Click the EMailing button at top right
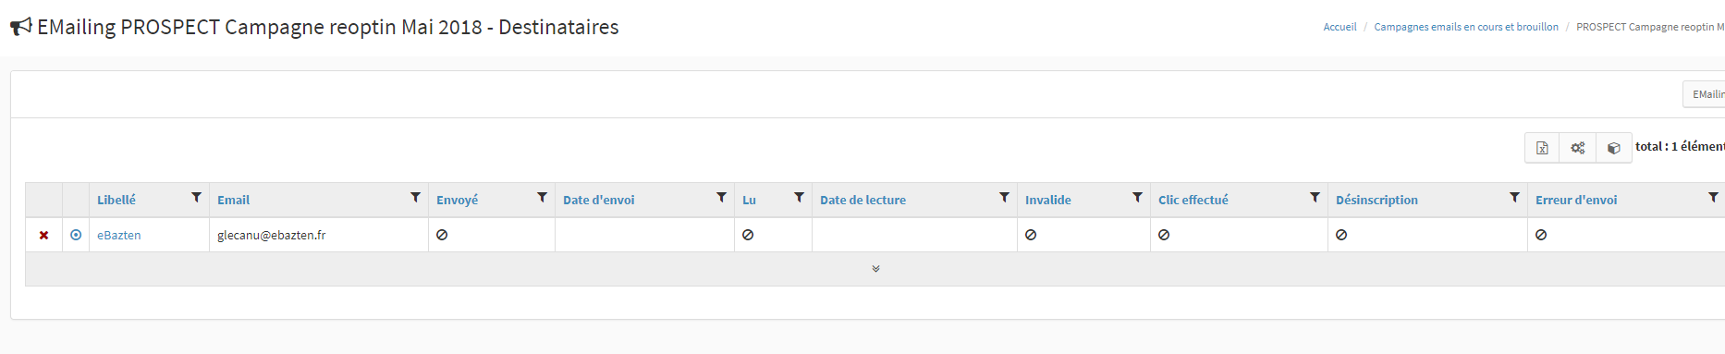Screen dimensions: 1725x354 coord(1705,94)
